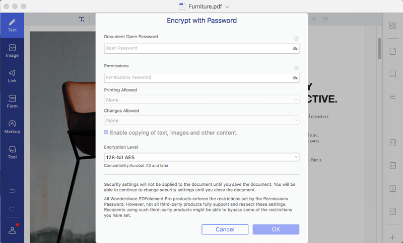Click the Add Text icon in toolbar

pyautogui.click(x=82, y=19)
